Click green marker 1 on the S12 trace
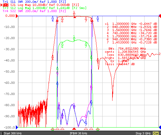Image resolution: width=161 pixels, height=135 pixels. [x=74, y=38]
